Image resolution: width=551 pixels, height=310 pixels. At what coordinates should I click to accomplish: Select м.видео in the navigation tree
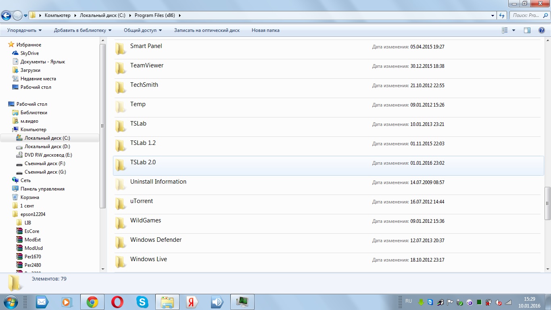click(29, 121)
